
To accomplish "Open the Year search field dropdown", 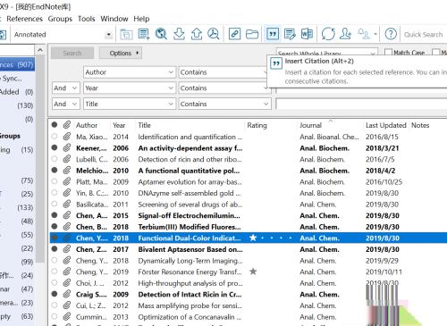I will (x=171, y=88).
